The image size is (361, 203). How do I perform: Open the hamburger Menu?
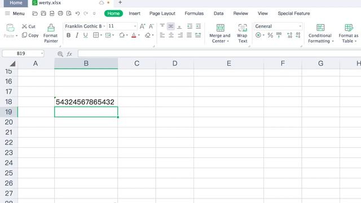pyautogui.click(x=15, y=14)
